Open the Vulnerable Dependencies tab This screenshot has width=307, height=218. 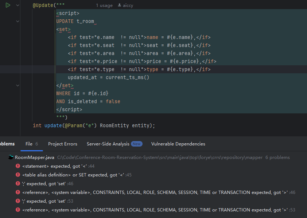178,144
